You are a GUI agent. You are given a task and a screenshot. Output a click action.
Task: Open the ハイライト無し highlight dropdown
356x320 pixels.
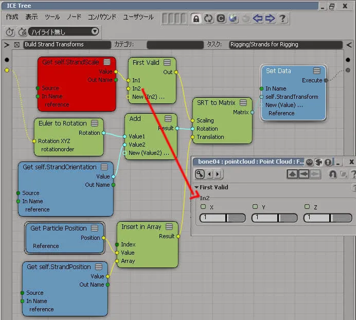pos(64,31)
